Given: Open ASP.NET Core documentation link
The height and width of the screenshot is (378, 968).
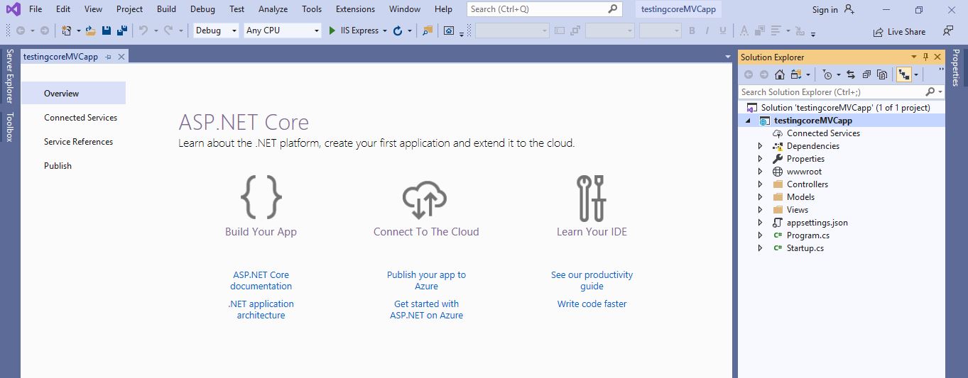Looking at the screenshot, I should [x=261, y=281].
